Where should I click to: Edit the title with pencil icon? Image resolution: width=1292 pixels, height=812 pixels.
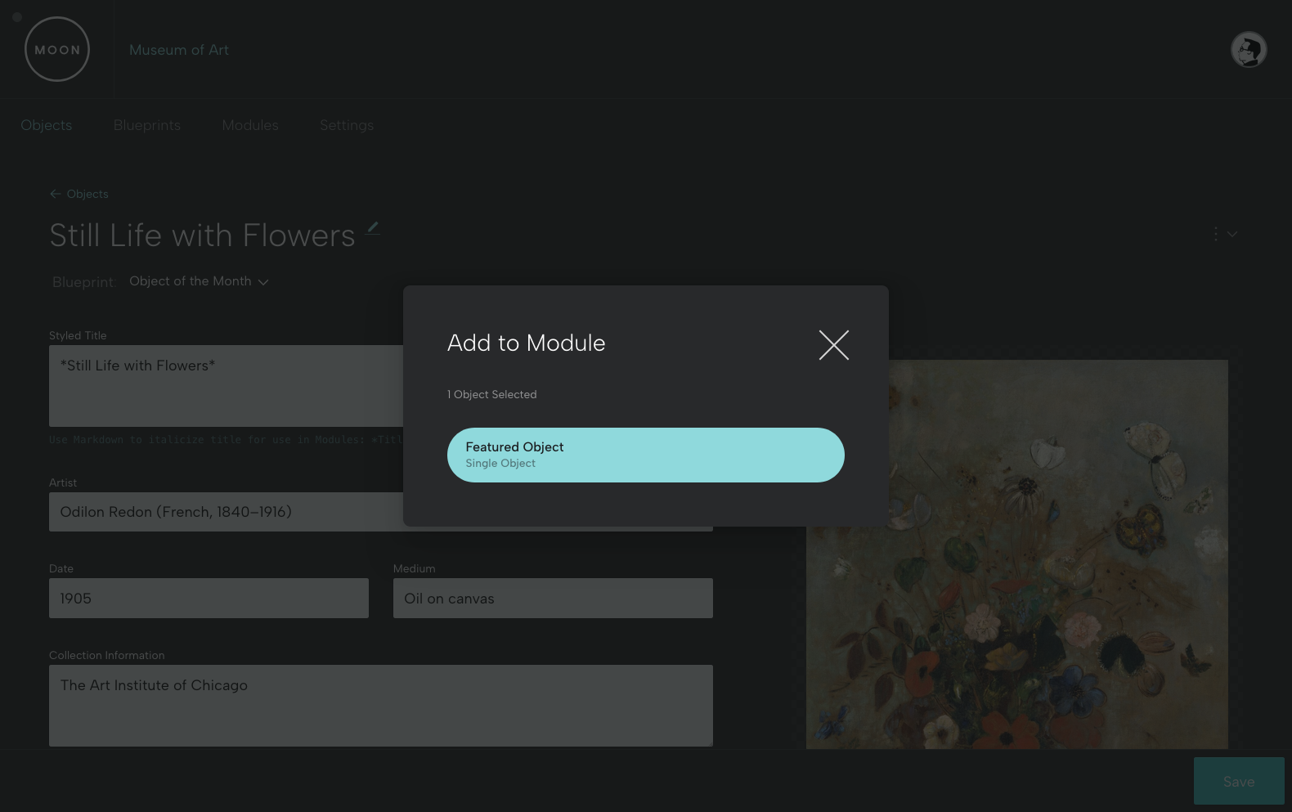pyautogui.click(x=373, y=228)
